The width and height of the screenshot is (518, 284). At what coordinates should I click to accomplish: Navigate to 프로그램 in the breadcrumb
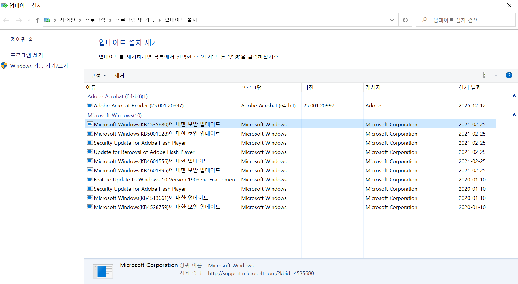(x=95, y=20)
